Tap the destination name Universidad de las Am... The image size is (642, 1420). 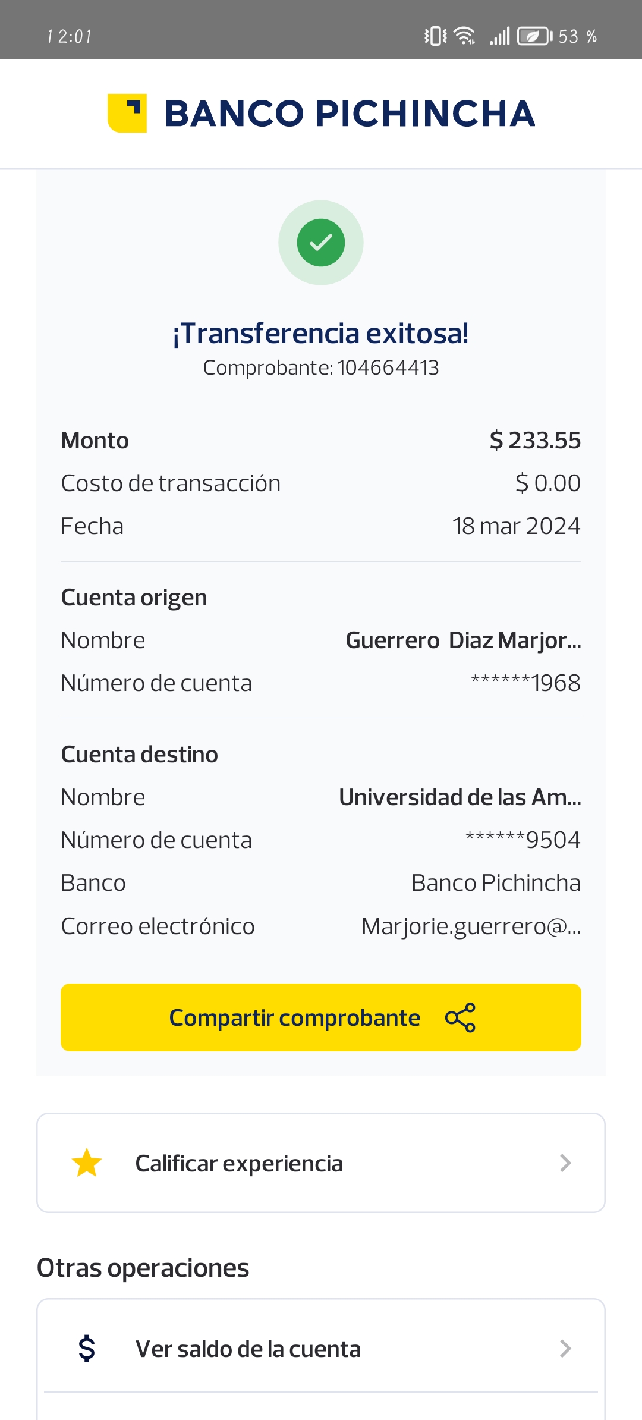pyautogui.click(x=460, y=797)
